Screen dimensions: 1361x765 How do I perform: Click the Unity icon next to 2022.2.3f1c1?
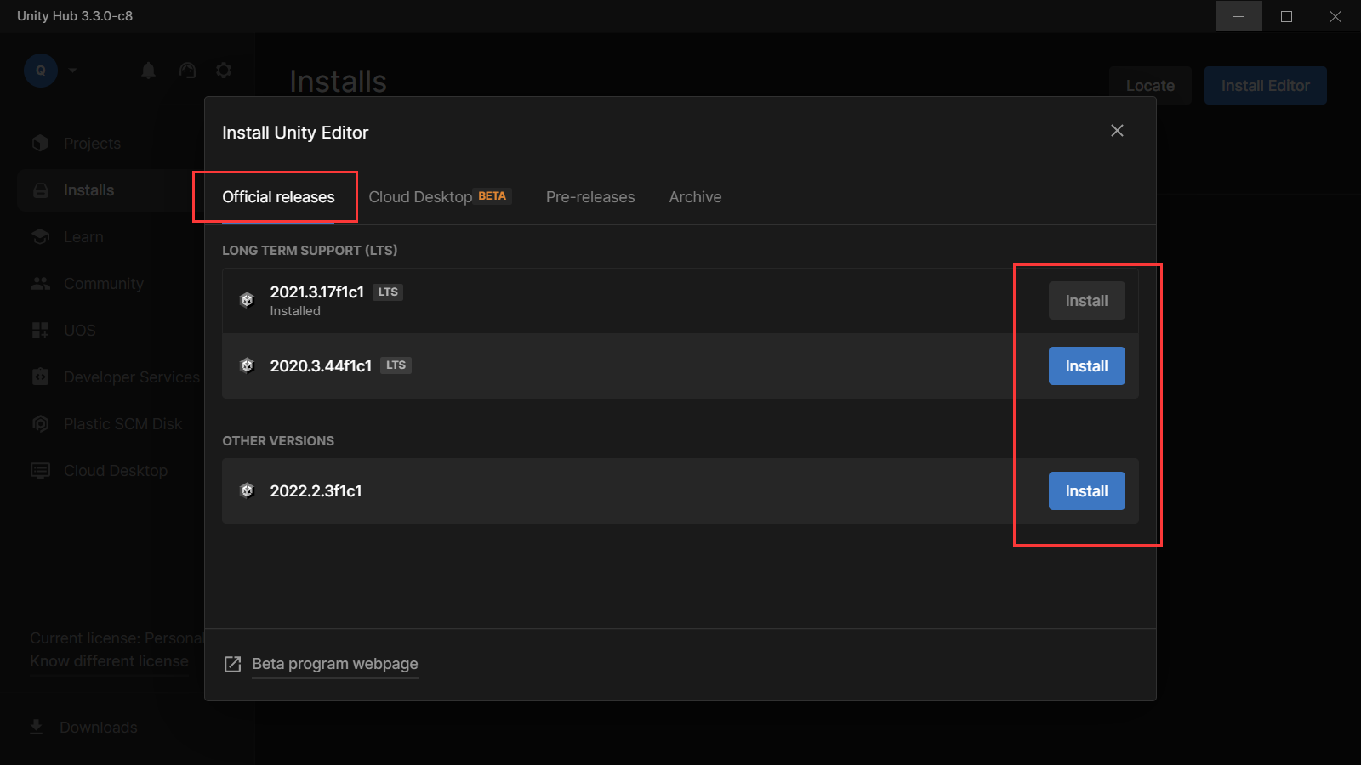pos(247,490)
